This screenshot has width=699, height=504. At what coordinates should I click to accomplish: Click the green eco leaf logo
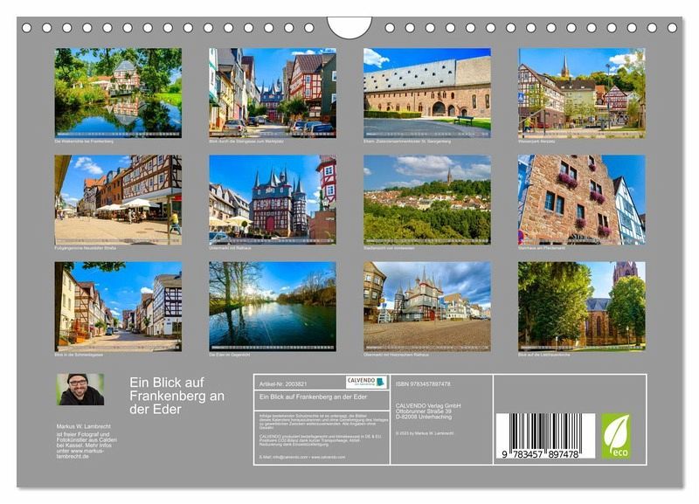pos(615,436)
